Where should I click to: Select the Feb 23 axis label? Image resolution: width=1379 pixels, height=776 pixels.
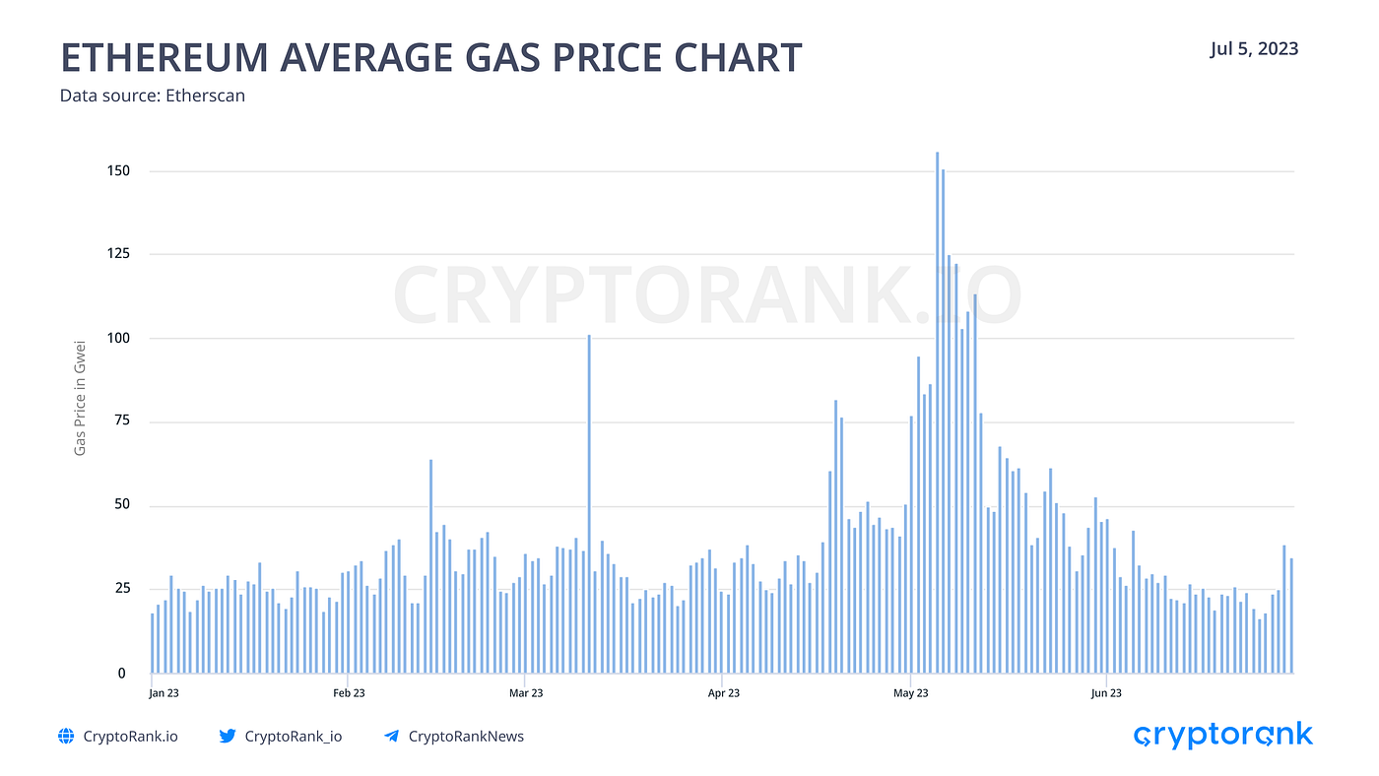coord(349,693)
